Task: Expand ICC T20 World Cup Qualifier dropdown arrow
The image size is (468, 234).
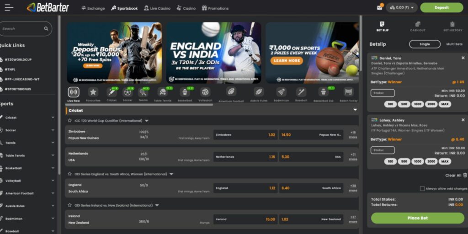Action: point(147,121)
